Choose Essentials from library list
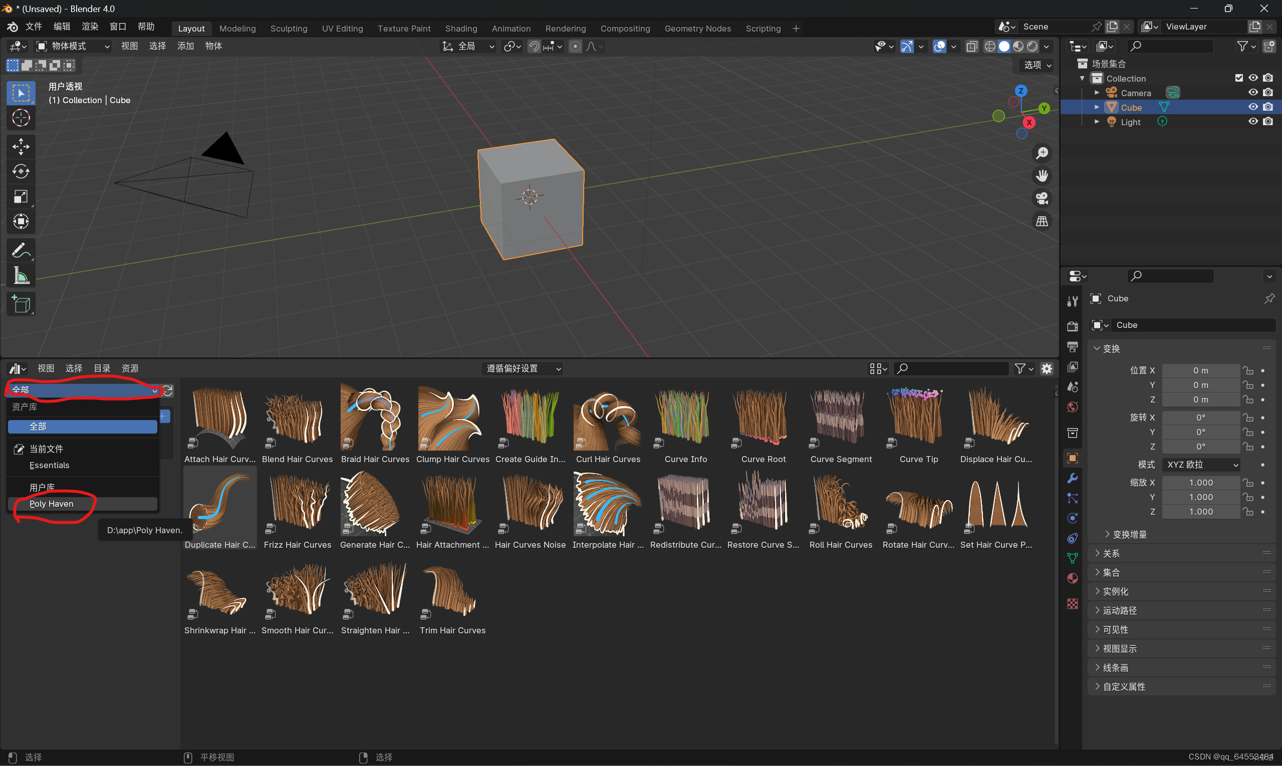This screenshot has width=1282, height=766. pos(49,465)
